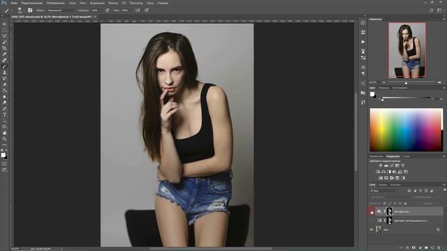Viewport: 447px width, 251px height.
Task: Click the Navigator zoom slider
Action: [x=411, y=82]
